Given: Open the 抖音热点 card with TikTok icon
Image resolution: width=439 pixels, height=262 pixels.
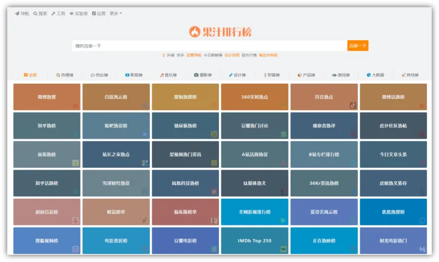Looking at the screenshot, I should tap(324, 97).
